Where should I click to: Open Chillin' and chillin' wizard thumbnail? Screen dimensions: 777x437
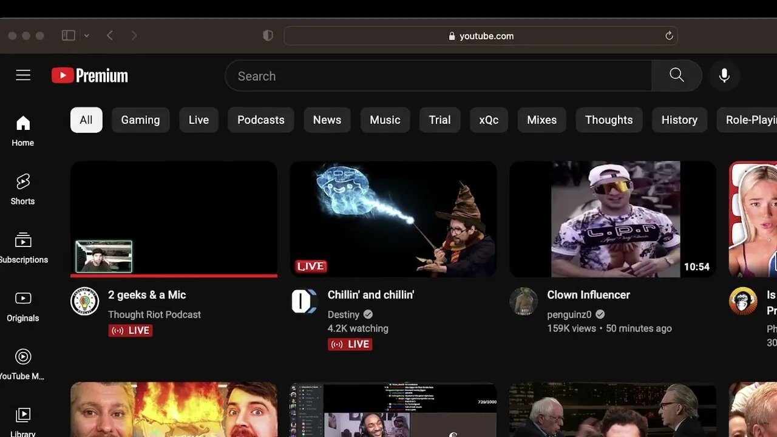[393, 218]
